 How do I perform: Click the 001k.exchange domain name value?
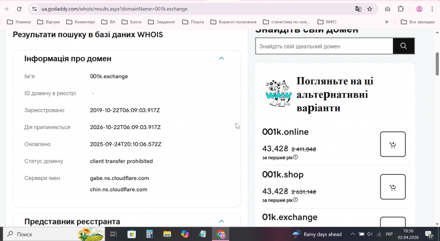[x=109, y=77]
